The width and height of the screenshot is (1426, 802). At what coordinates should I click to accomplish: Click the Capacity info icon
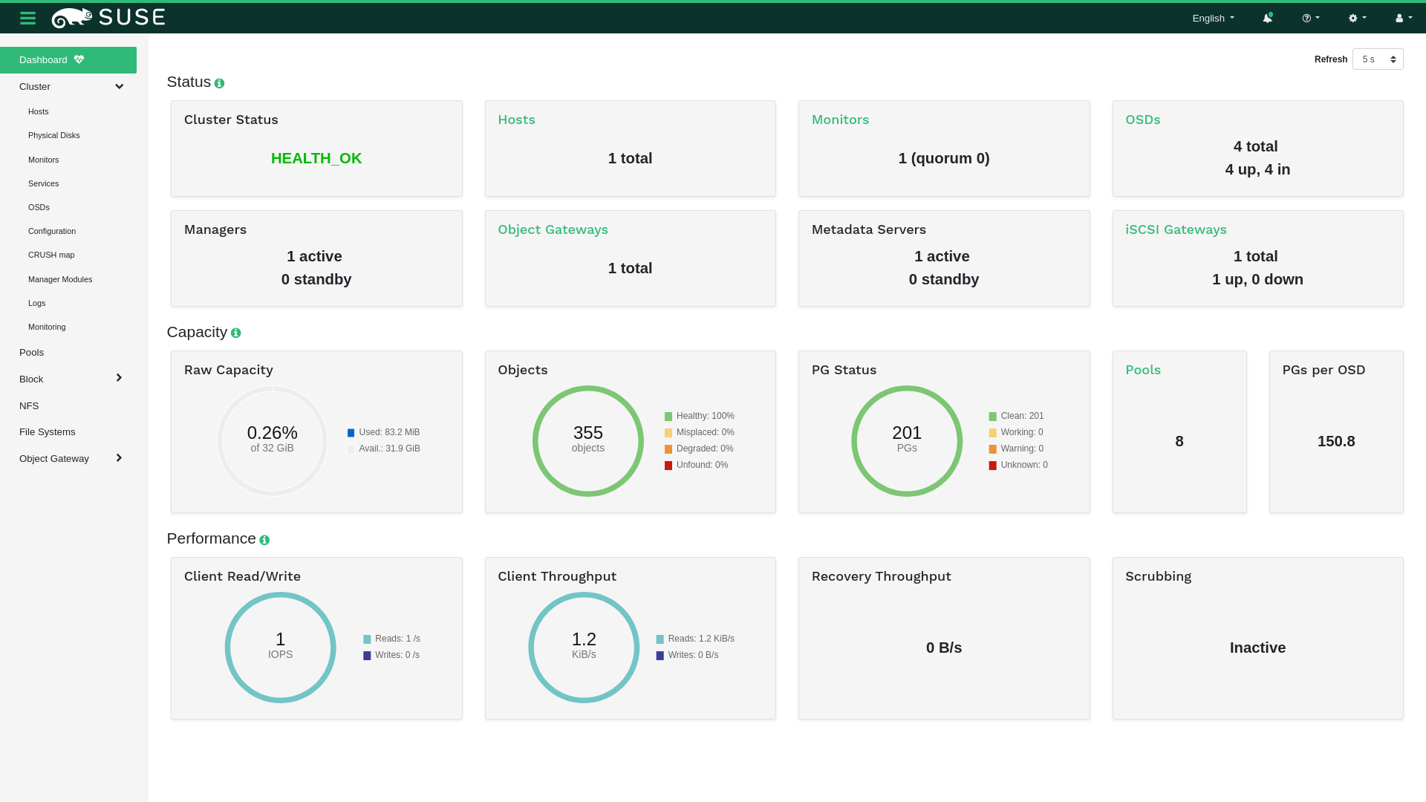click(x=235, y=333)
